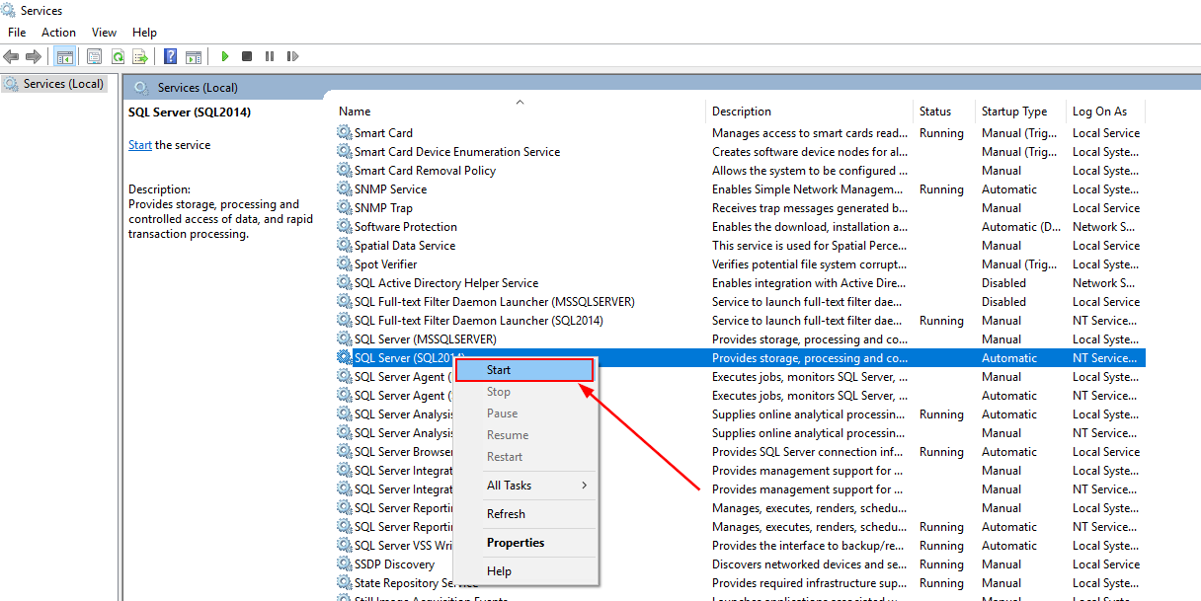This screenshot has width=1201, height=601.
Task: Click the gear icon beside SQL Server (MSSQLSERVER)
Action: 345,339
